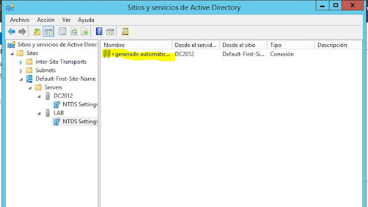Toggle show/hide console tree icon

(x=48, y=32)
